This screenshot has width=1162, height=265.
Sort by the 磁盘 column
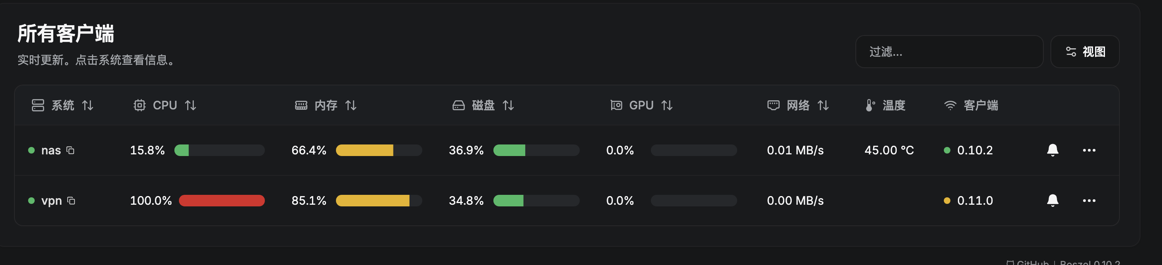coord(483,105)
